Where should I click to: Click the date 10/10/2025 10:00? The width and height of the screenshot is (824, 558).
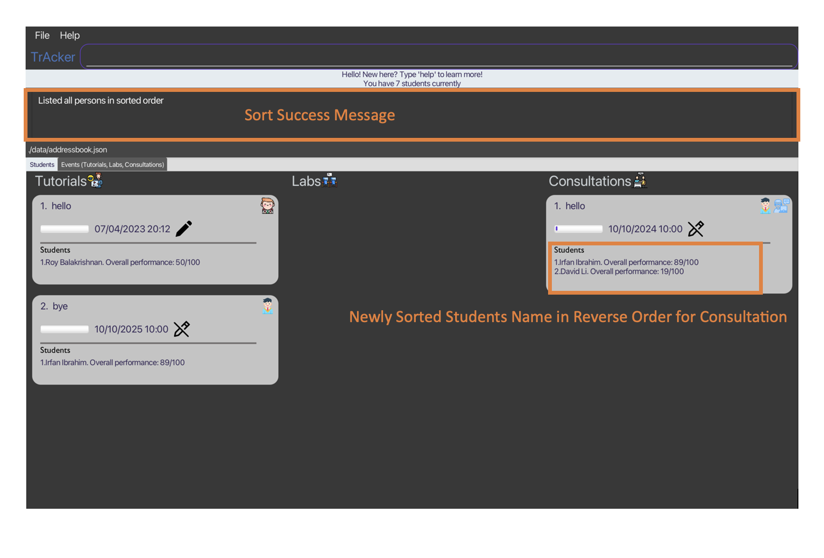click(131, 329)
